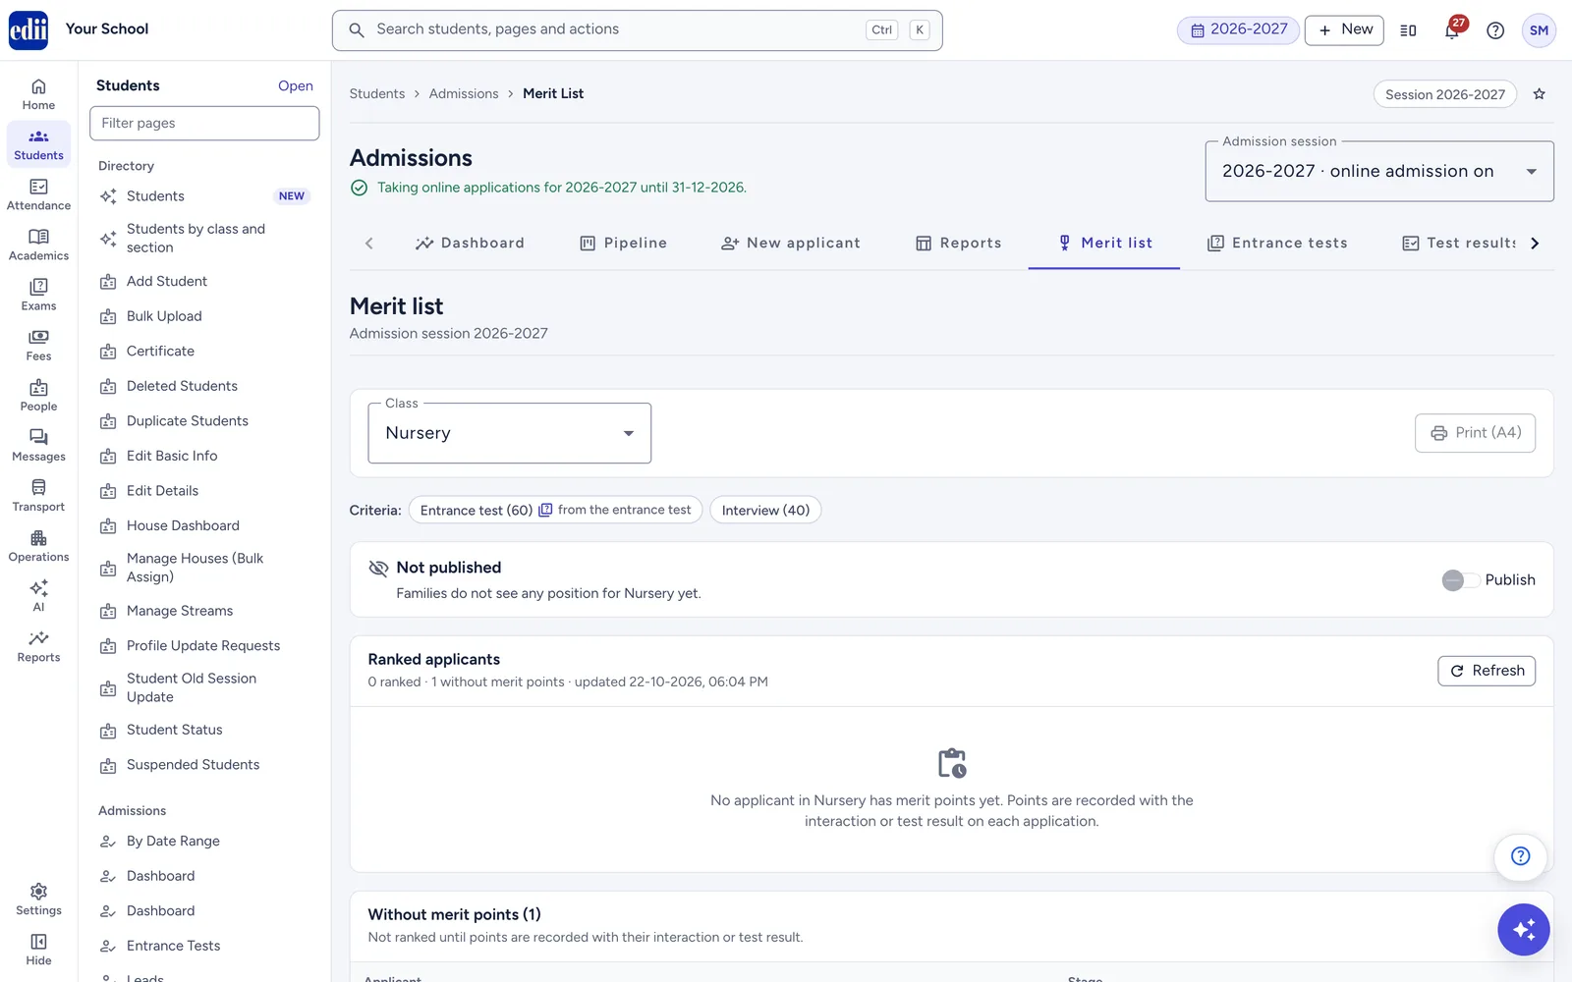Screen dimensions: 1572x982
Task: Hide the sidebar panel
Action: pyautogui.click(x=38, y=949)
